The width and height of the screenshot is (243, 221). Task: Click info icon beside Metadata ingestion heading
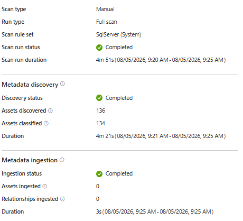[62, 160]
